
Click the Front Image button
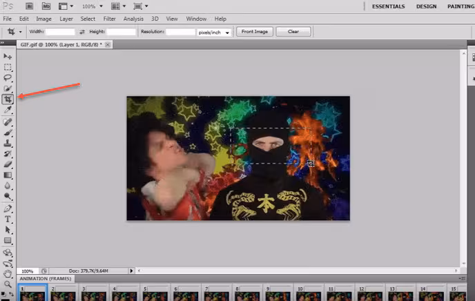(x=255, y=32)
